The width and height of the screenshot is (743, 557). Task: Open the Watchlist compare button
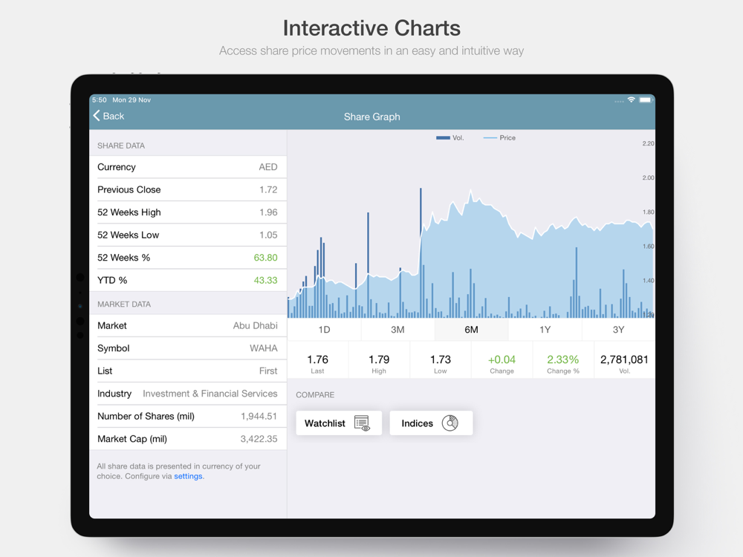click(x=339, y=423)
